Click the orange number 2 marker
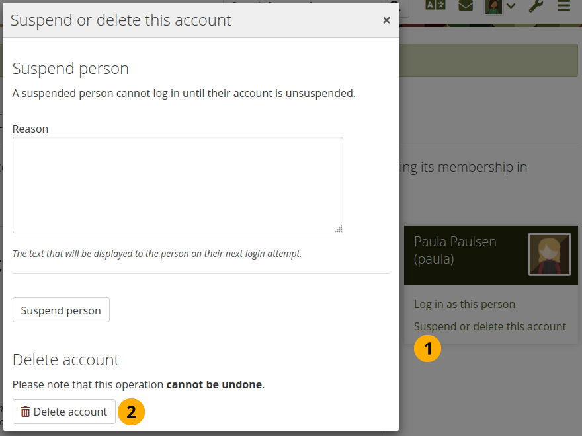This screenshot has height=436, width=582. [131, 412]
